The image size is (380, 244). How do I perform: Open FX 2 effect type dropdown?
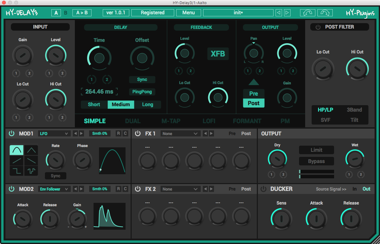tap(180, 189)
